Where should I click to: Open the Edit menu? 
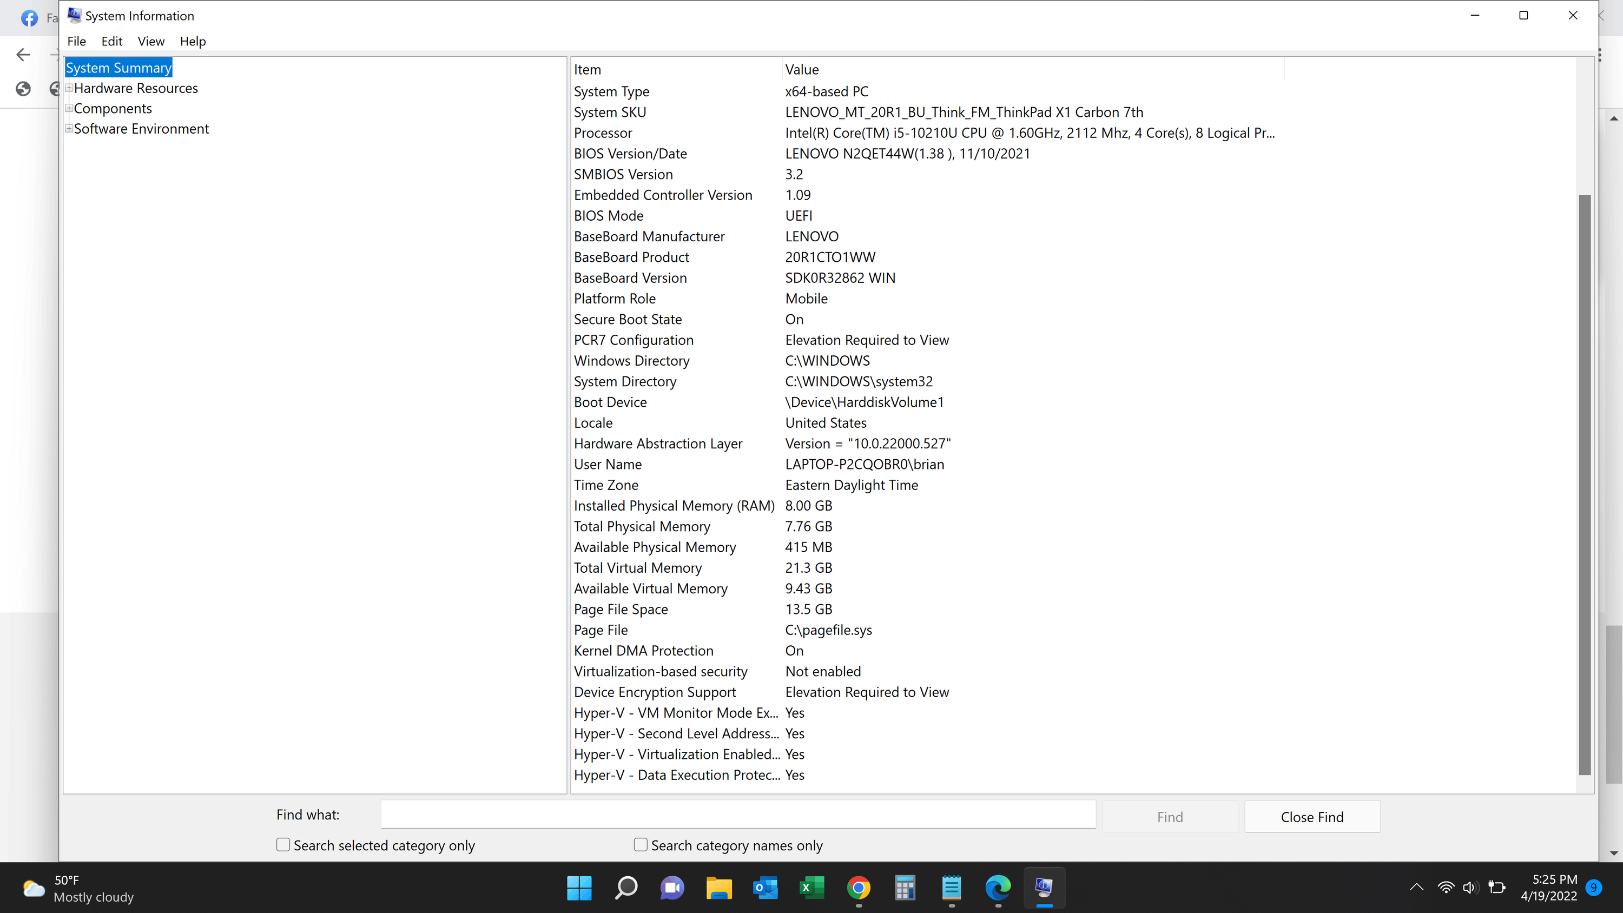[111, 42]
